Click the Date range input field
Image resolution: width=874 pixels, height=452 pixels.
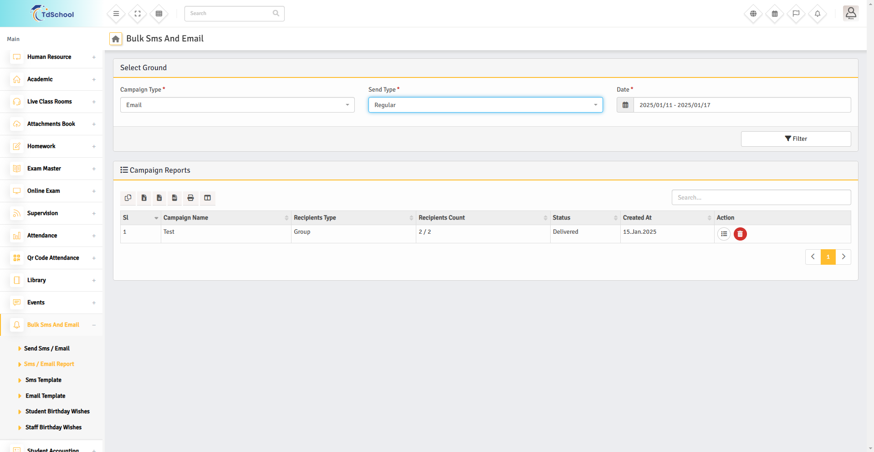pos(741,105)
